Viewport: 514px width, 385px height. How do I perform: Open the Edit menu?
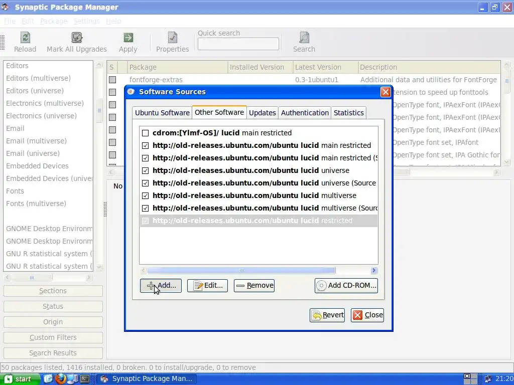pyautogui.click(x=28, y=21)
